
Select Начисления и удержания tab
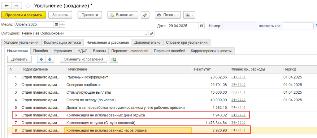point(107,43)
